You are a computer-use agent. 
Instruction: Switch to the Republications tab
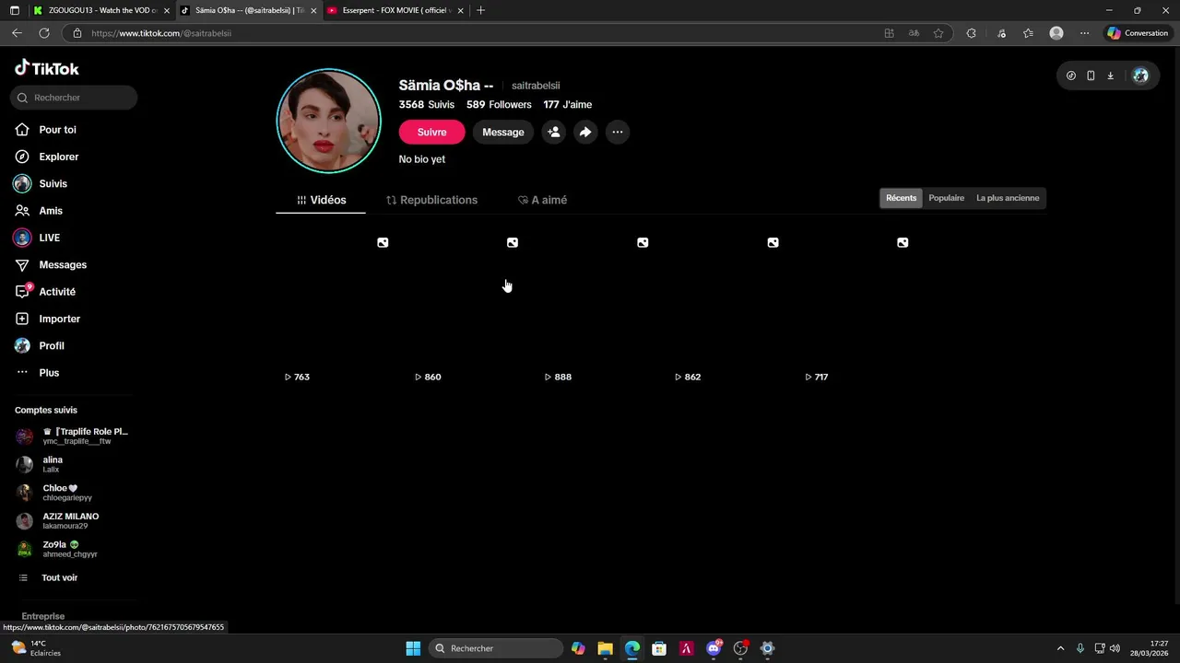tap(431, 200)
